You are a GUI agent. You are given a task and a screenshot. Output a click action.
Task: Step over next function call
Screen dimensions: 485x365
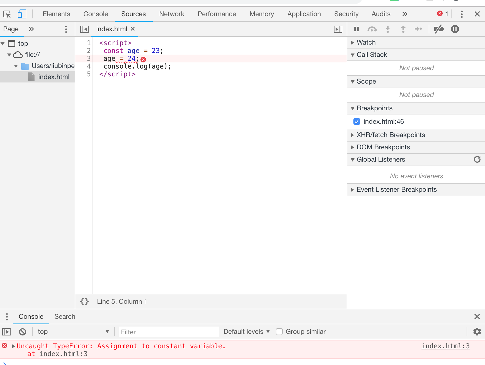372,29
